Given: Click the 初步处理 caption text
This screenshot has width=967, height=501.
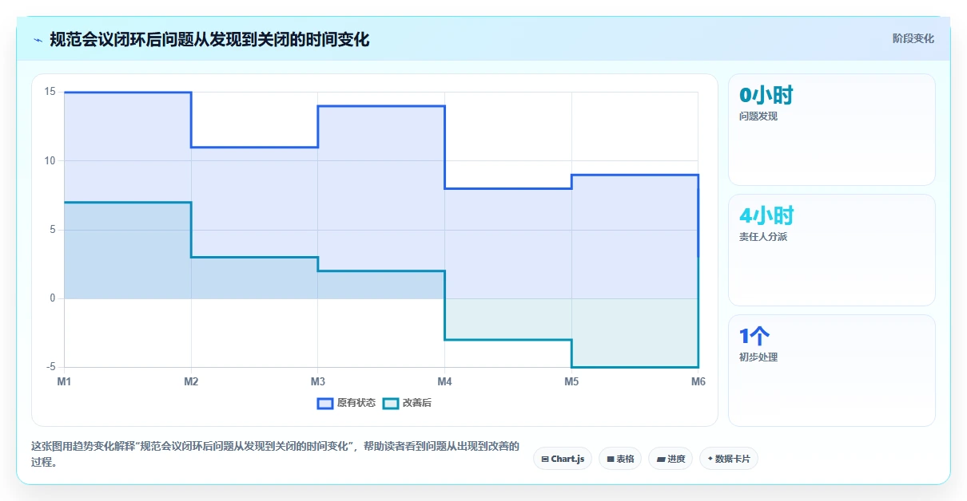Looking at the screenshot, I should point(758,357).
